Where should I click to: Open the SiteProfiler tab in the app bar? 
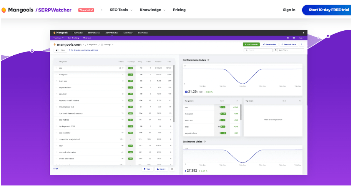click(143, 33)
